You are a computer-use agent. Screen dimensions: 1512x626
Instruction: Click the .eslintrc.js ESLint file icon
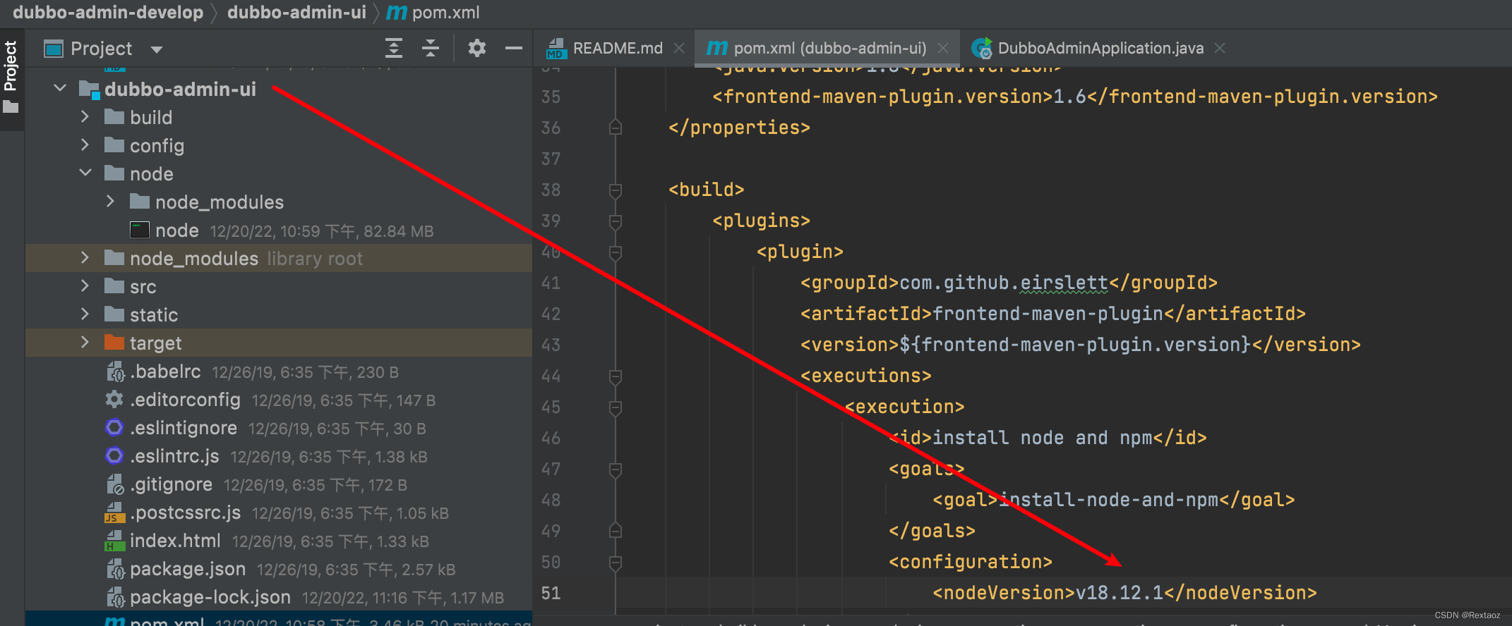(114, 456)
